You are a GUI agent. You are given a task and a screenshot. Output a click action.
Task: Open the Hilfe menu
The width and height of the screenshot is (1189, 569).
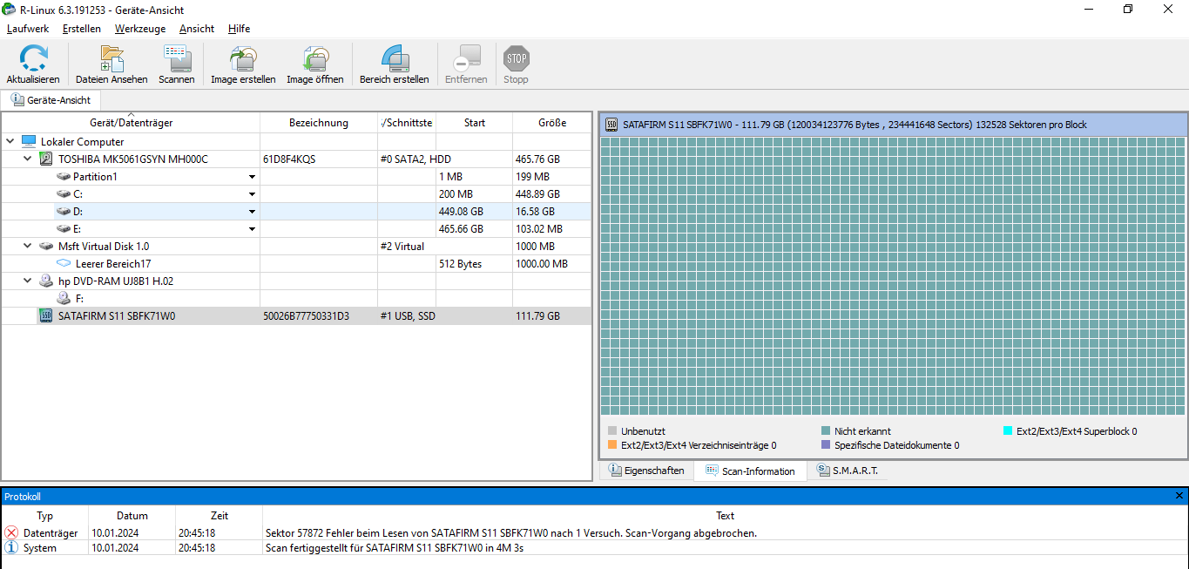[x=239, y=29]
